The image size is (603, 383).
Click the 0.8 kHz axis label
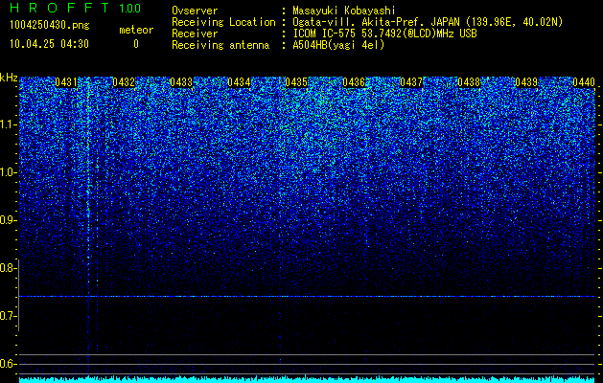point(9,268)
